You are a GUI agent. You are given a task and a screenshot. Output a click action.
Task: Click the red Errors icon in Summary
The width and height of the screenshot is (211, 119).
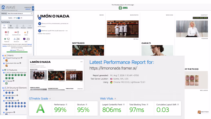pyautogui.click(x=6, y=32)
